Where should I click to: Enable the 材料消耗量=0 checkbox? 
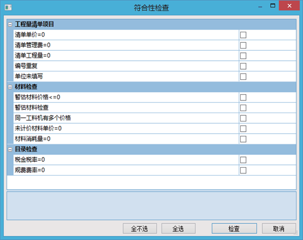tap(243, 139)
